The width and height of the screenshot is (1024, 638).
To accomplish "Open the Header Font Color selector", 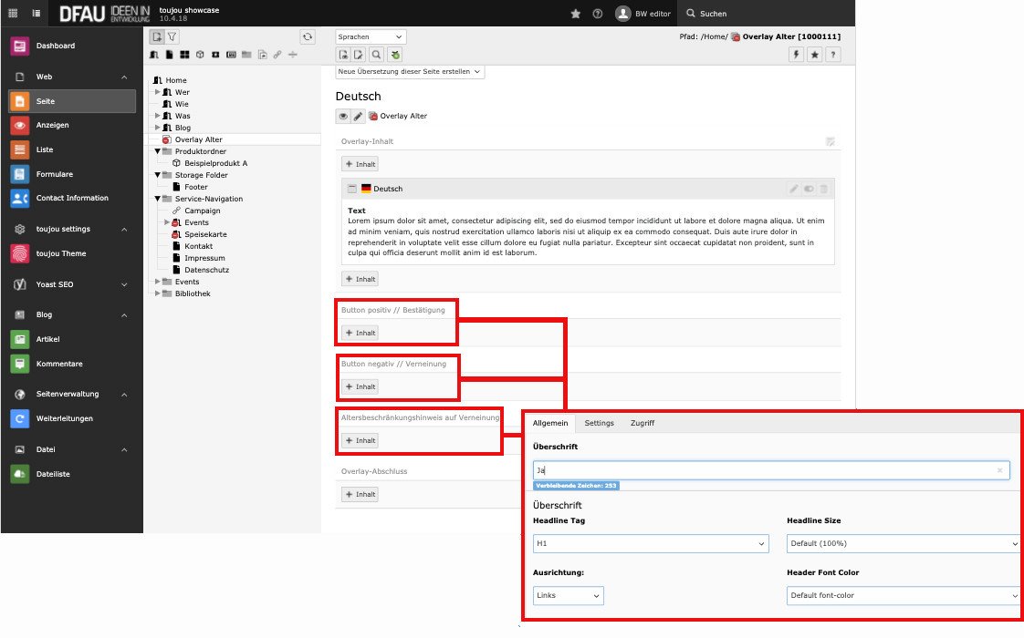I will click(902, 595).
